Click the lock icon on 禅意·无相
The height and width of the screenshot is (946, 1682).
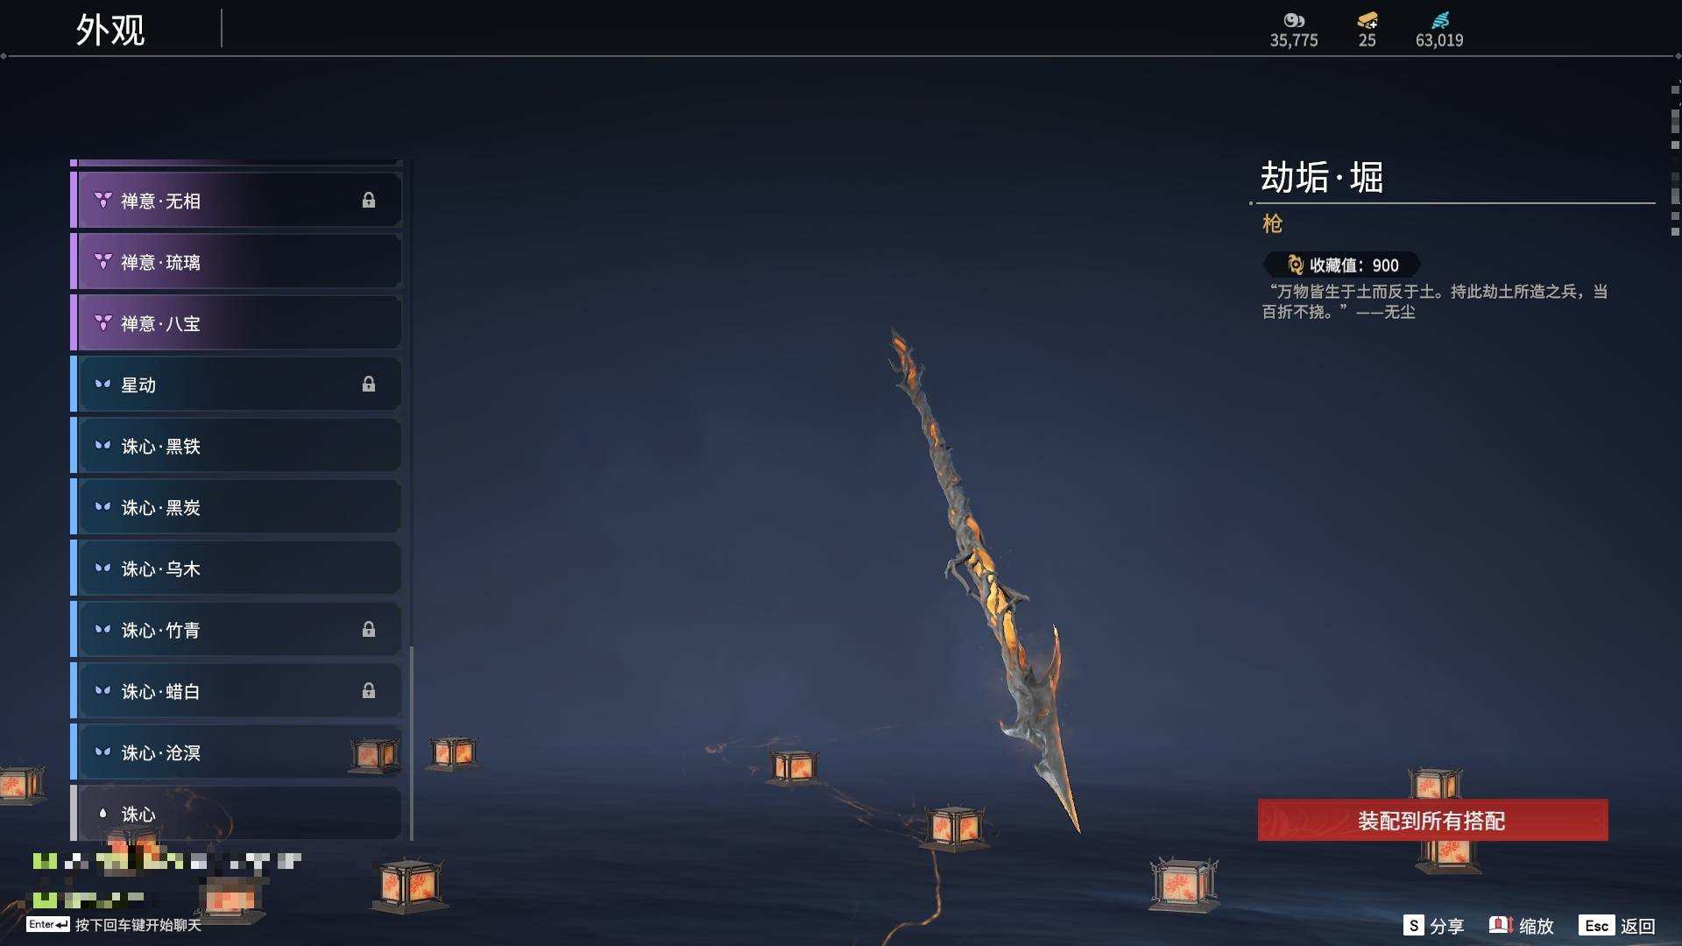(x=369, y=201)
